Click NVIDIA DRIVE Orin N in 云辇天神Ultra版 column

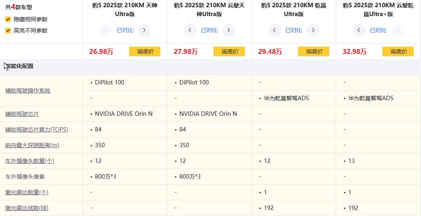(208, 114)
